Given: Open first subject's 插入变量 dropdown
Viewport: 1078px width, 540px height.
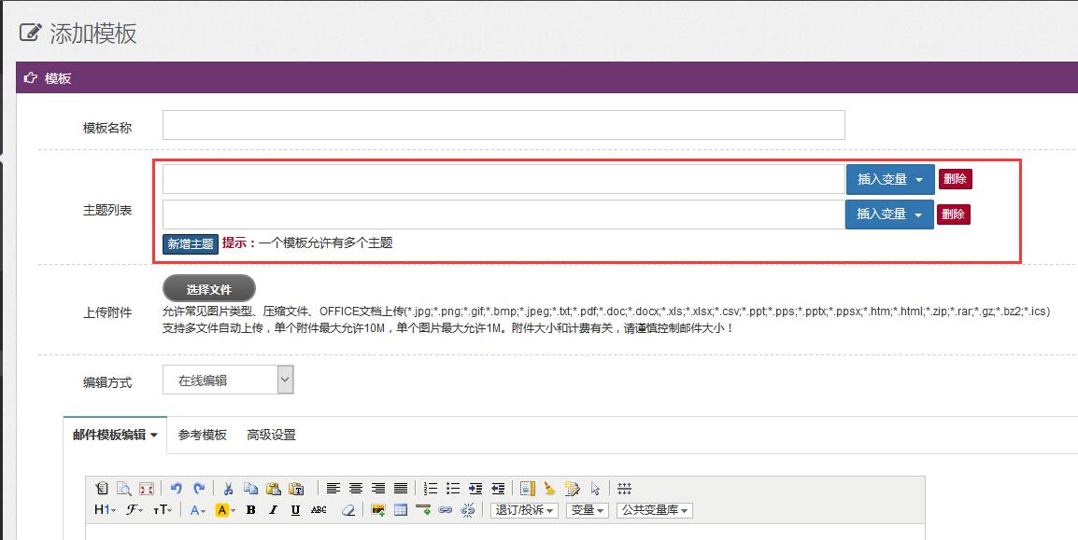Looking at the screenshot, I should click(889, 179).
